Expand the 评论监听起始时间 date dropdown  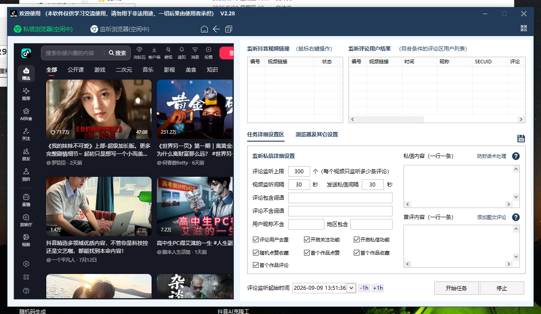tap(351, 288)
